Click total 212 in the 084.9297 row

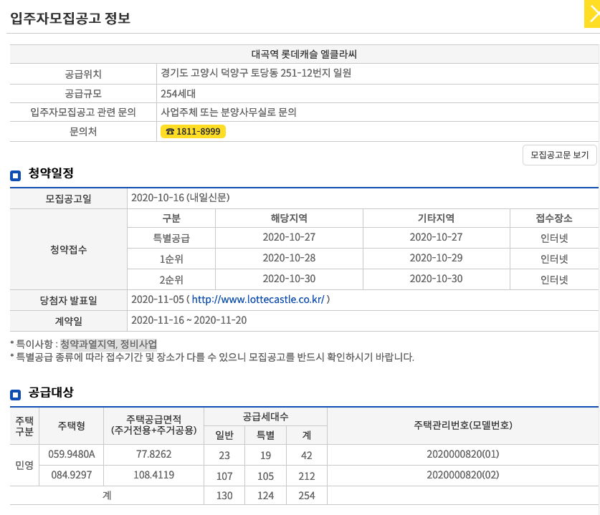point(307,476)
